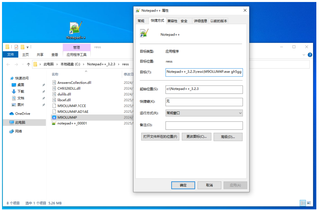Click into the 目标(T) text field
The width and height of the screenshot is (319, 210).
(x=204, y=72)
